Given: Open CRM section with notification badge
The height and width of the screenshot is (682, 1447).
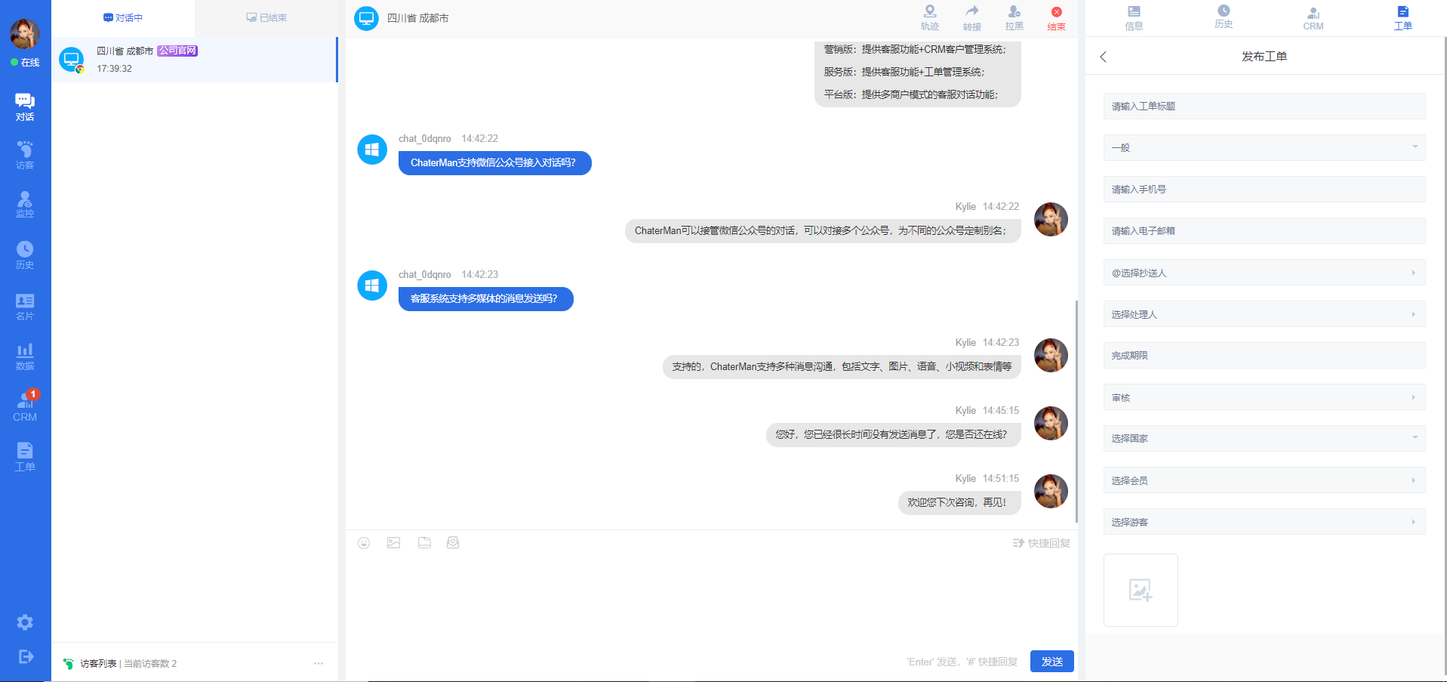Looking at the screenshot, I should [x=25, y=406].
